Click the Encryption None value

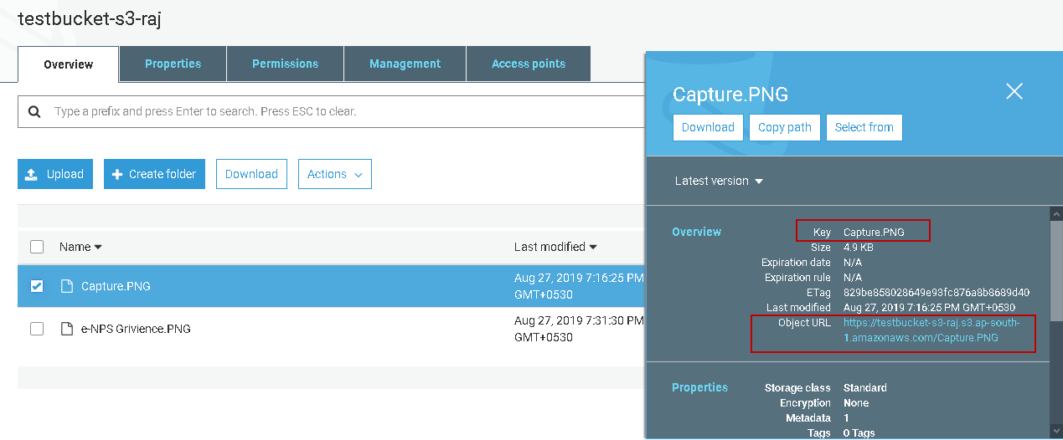click(x=856, y=402)
